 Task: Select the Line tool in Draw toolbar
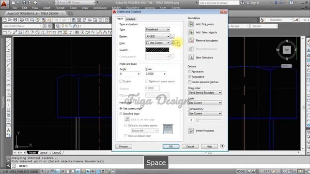point(9,41)
